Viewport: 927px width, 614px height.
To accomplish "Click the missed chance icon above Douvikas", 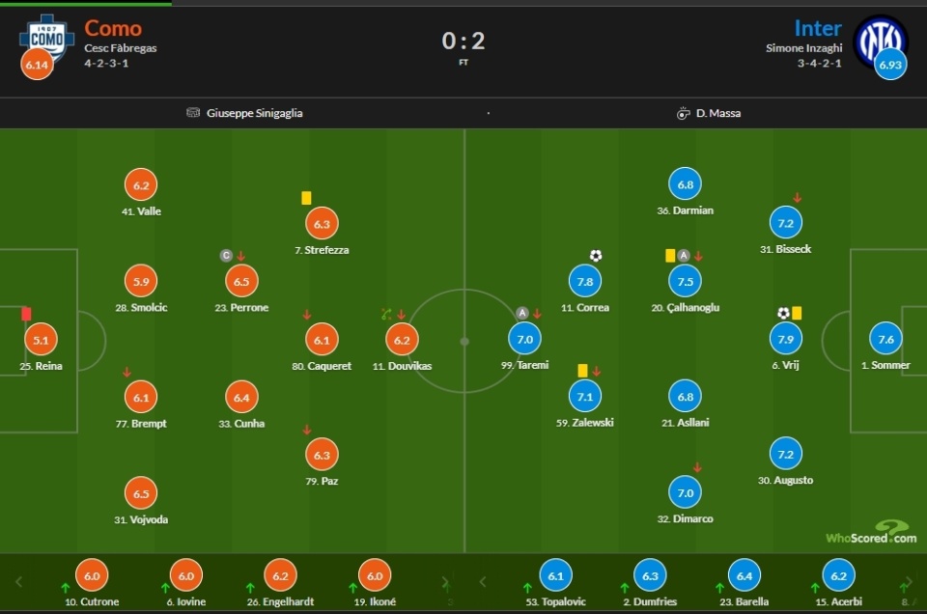I will 386,314.
